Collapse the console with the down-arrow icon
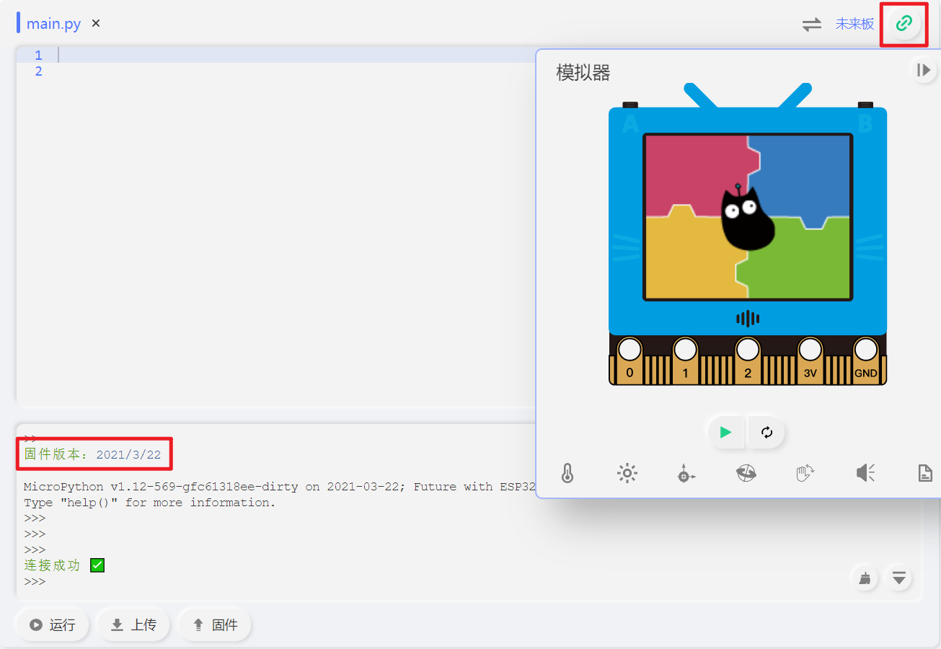Viewport: 941px width, 649px height. (898, 578)
